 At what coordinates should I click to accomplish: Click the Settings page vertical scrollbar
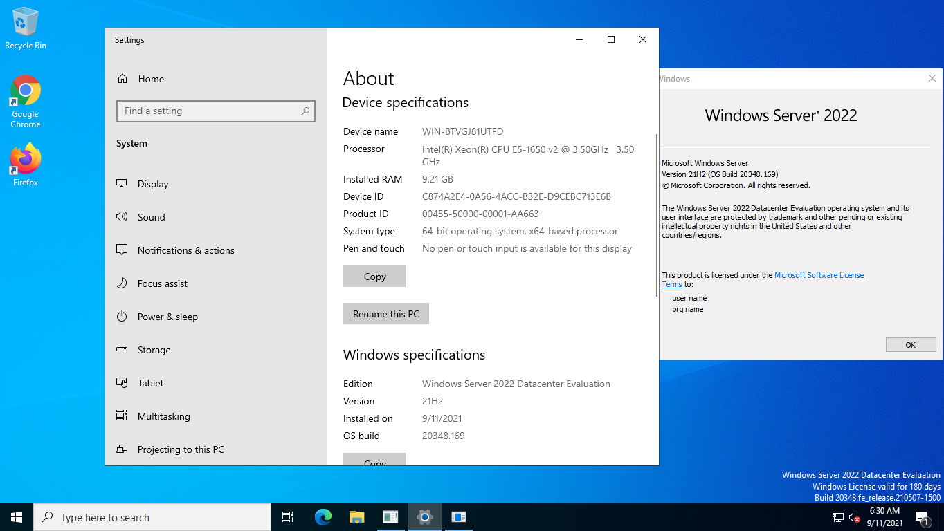click(656, 215)
